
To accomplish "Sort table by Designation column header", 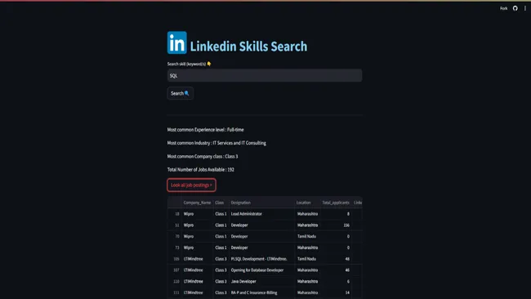I will click(261, 203).
